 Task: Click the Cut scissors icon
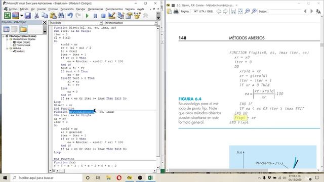click(36, 16)
